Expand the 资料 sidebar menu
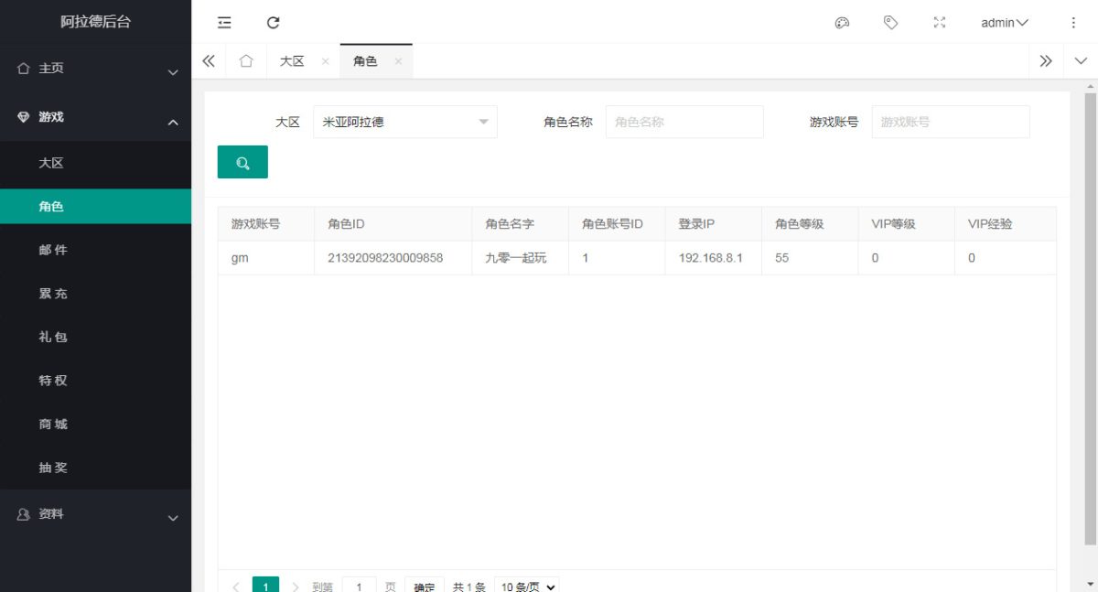Screen dimensions: 1098x592 pyautogui.click(x=95, y=514)
